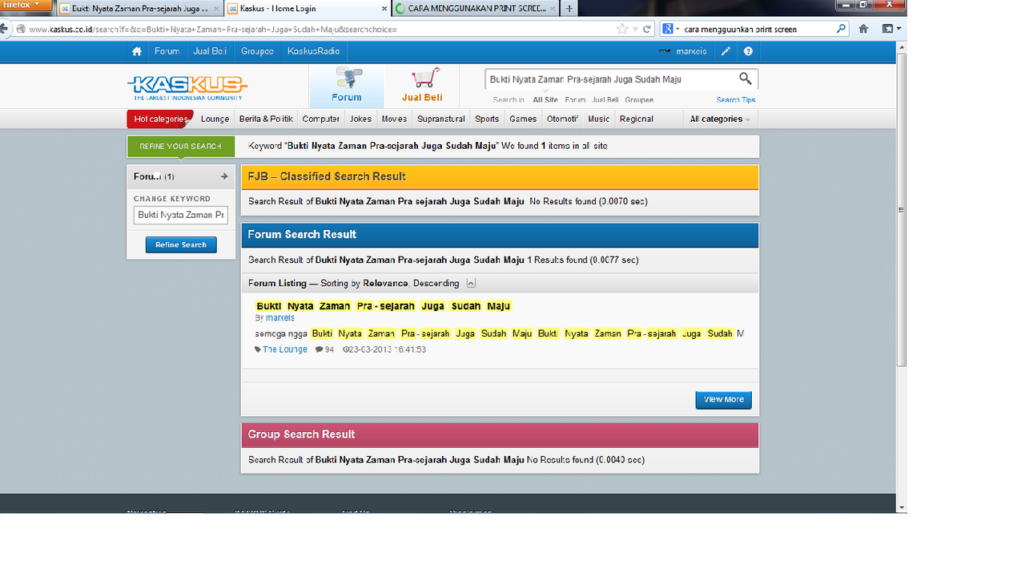Open Search Tips link
This screenshot has width=1025, height=577.
736,100
